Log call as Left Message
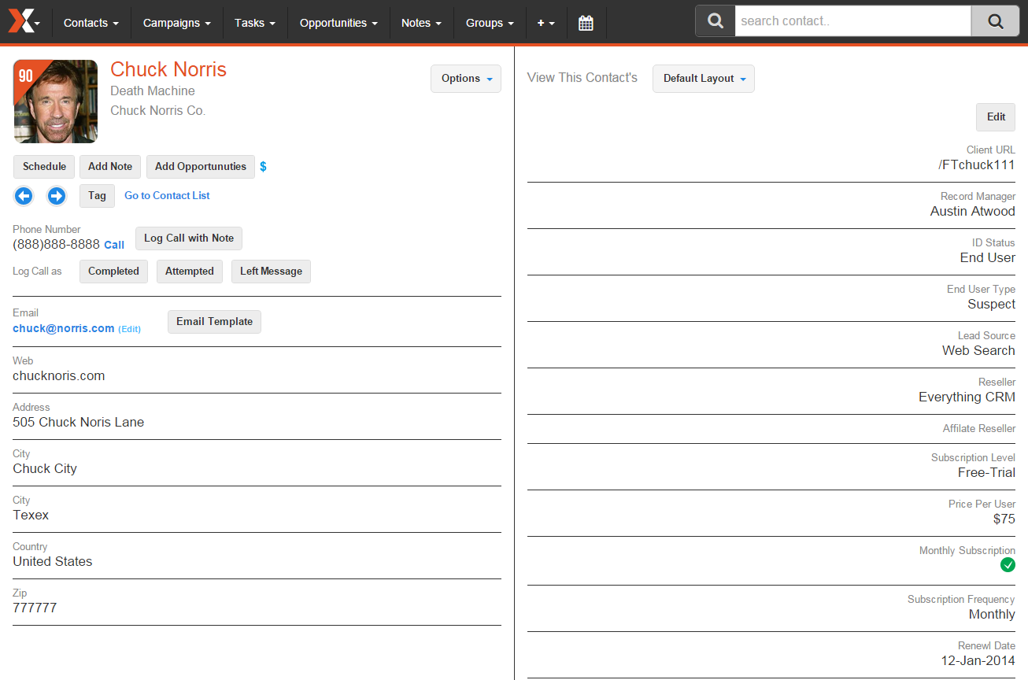The image size is (1028, 680). 271,271
